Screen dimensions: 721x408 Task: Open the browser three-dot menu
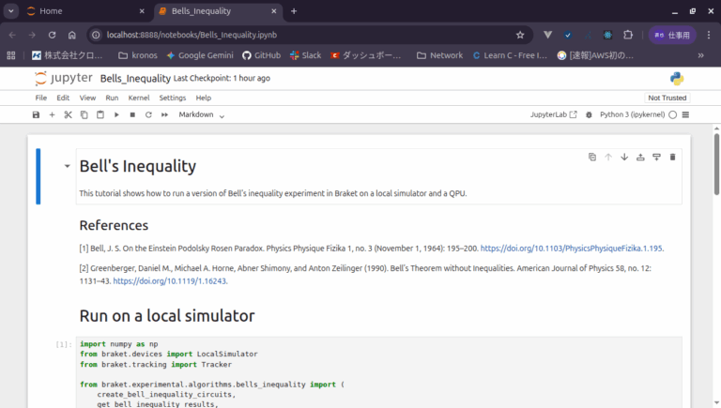709,35
